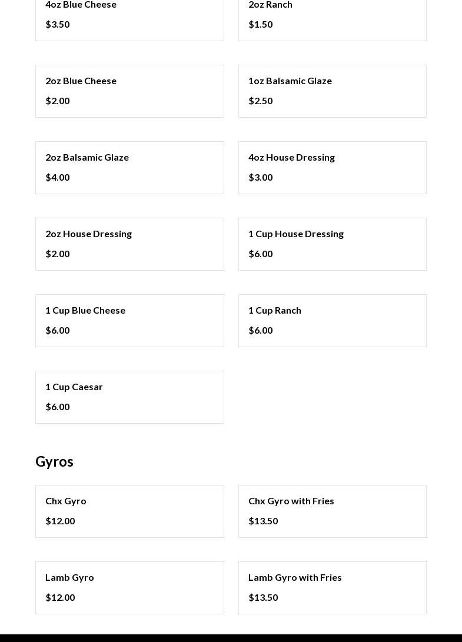Select 1oz Balsamic Glaze for $2.50
462x642 pixels.
coord(332,91)
